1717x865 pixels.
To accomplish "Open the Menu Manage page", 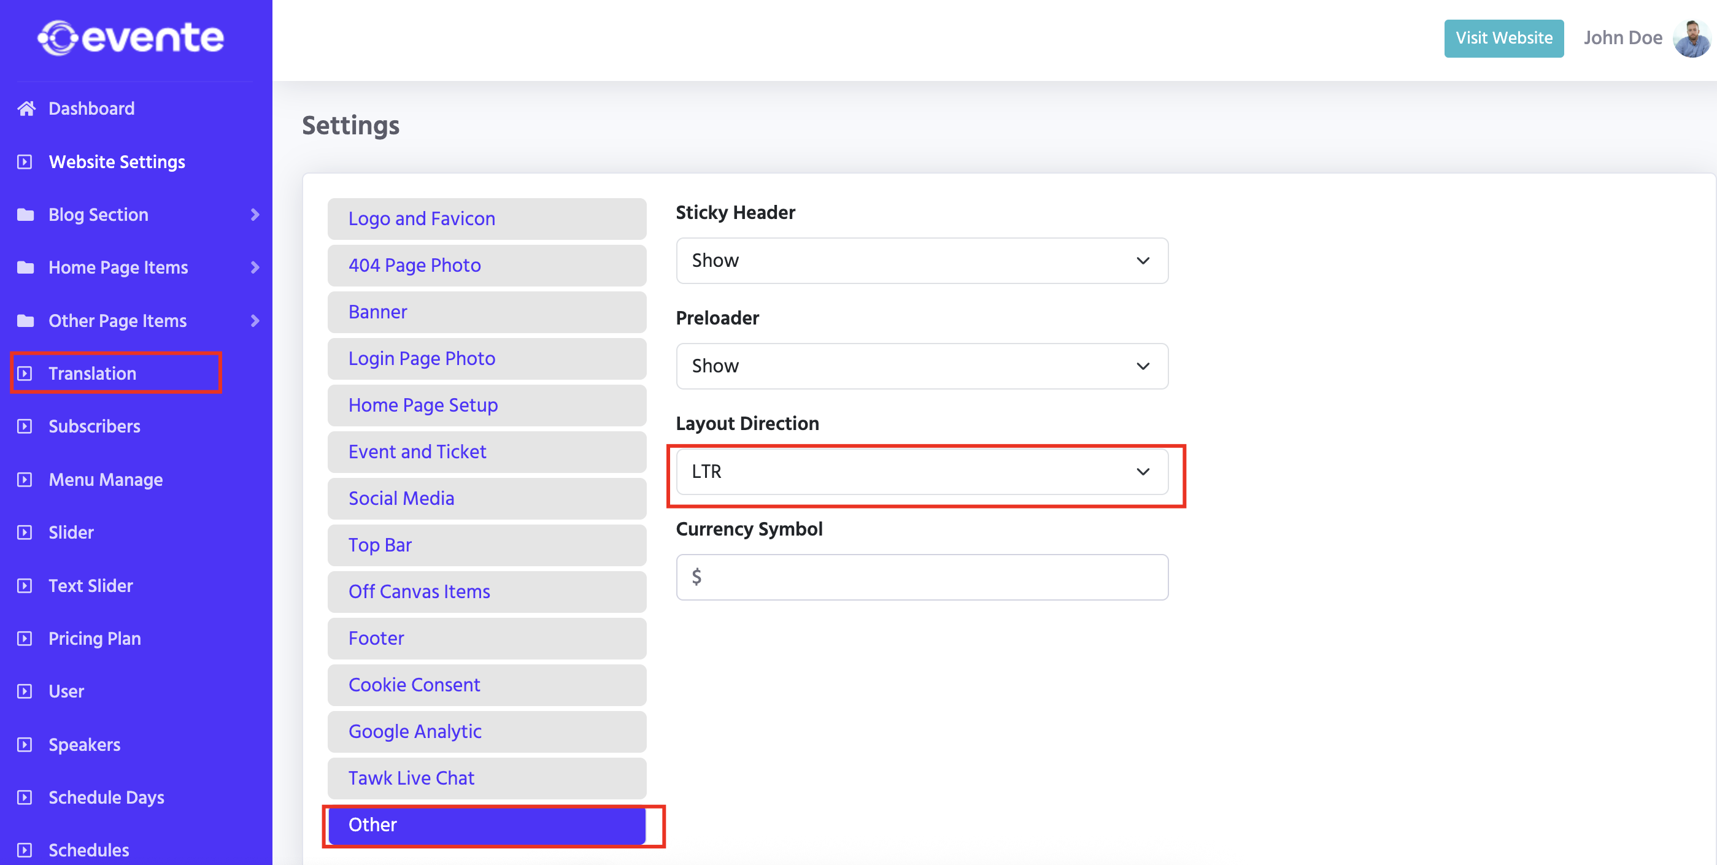I will (106, 480).
